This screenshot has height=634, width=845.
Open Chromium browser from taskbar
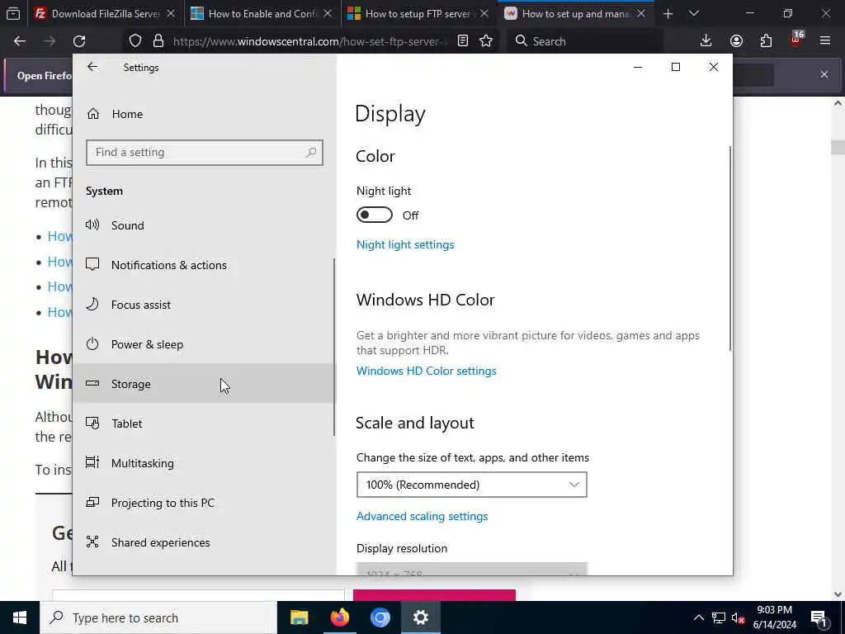(x=380, y=617)
